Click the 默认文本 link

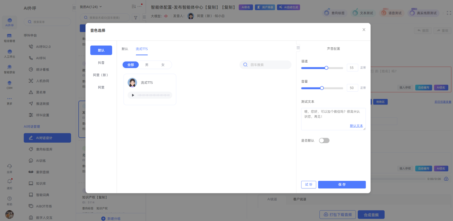[356, 126]
